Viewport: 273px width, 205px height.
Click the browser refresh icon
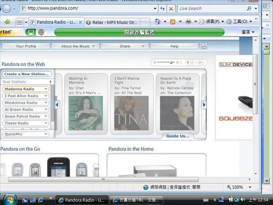coord(162,8)
